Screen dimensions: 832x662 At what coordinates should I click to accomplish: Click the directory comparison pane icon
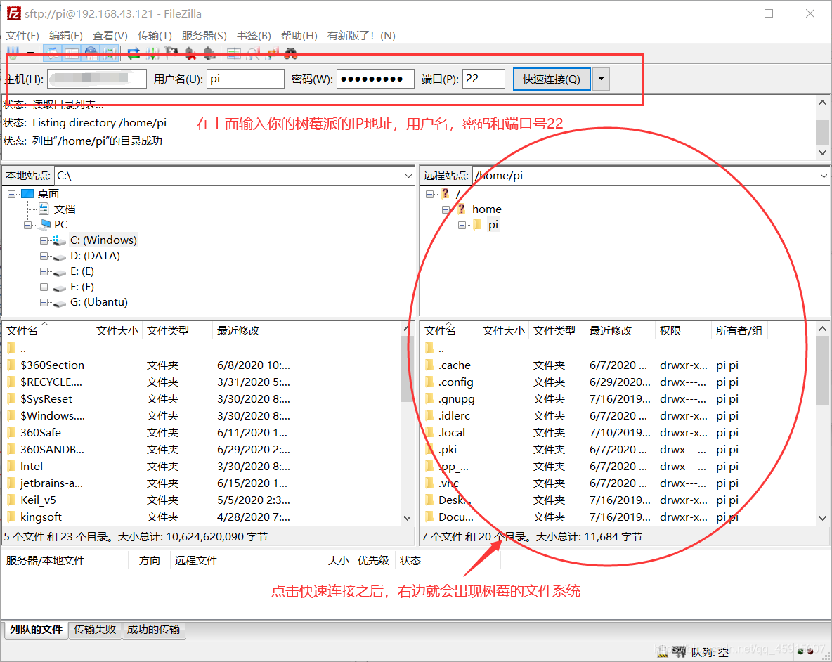(x=233, y=53)
